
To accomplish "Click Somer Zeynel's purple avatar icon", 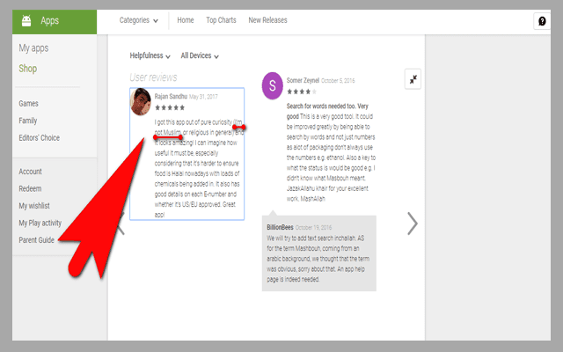I will [x=273, y=85].
